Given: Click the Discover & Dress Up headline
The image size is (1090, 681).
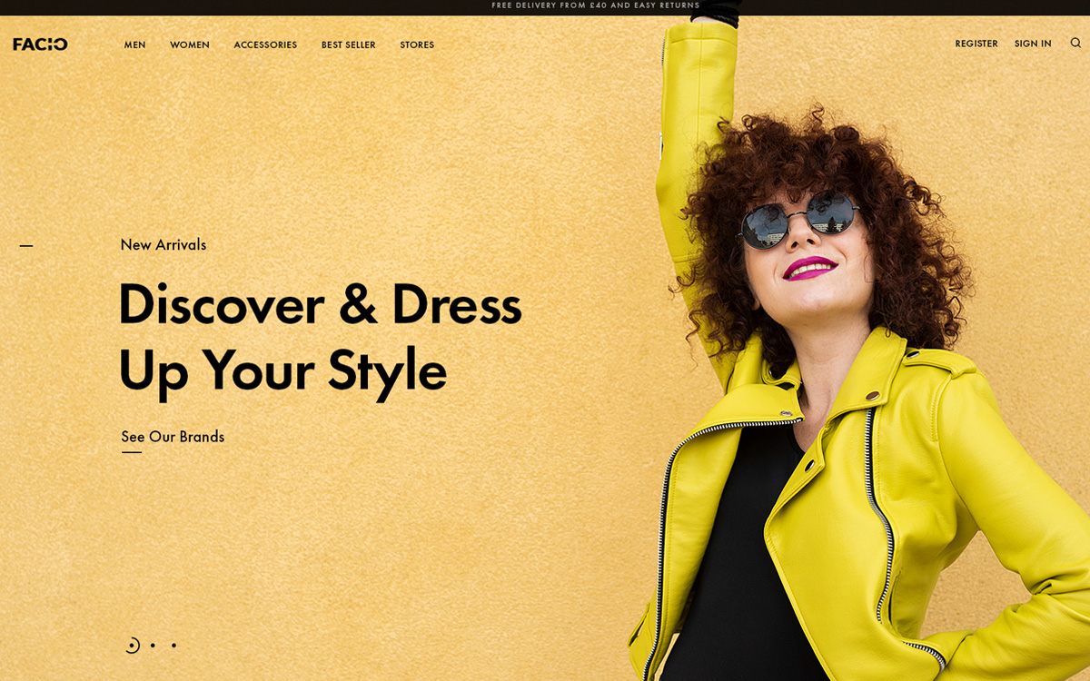Looking at the screenshot, I should click(320, 337).
